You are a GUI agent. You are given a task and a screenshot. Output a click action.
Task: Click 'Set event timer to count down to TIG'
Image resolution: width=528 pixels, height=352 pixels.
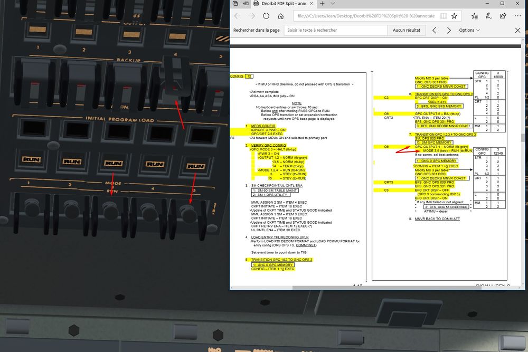click(279, 252)
